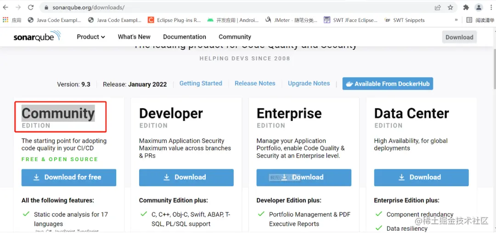The width and height of the screenshot is (496, 233).
Task: Open second Java Code Example bookmark
Action: click(x=115, y=20)
